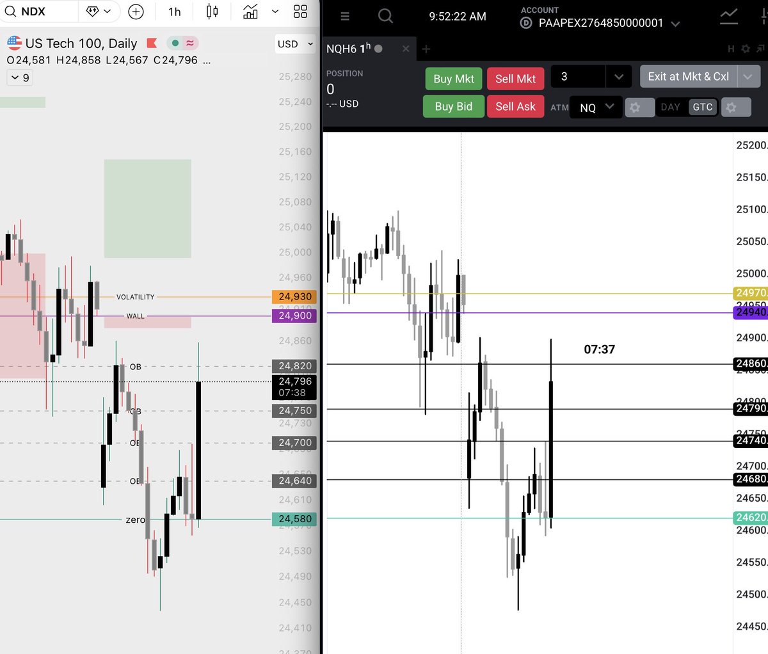Click the WALL line label
Viewport: 768px width, 654px height.
pyautogui.click(x=135, y=316)
